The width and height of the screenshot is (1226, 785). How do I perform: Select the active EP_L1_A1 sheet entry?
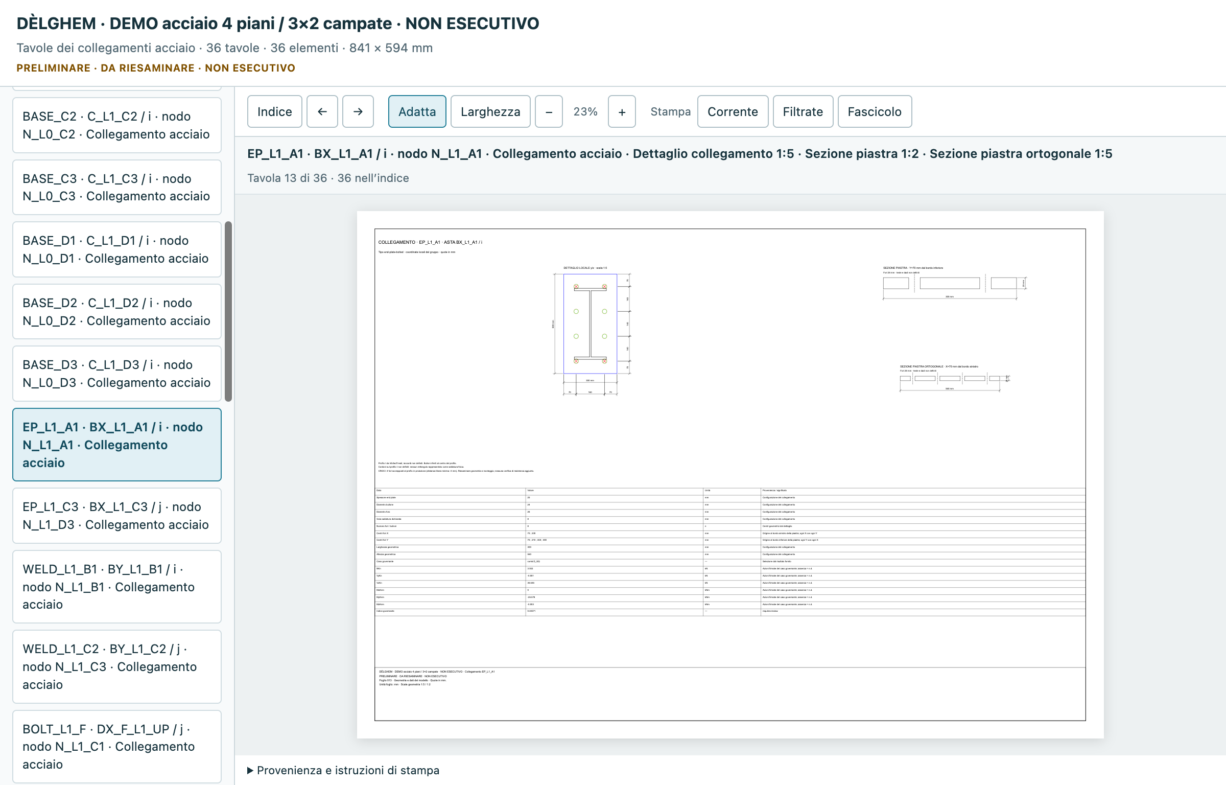pyautogui.click(x=117, y=445)
